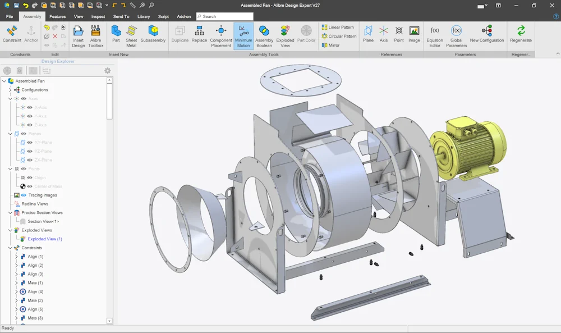Click the Linear Pattern button
Image resolution: width=561 pixels, height=333 pixels.
338,27
